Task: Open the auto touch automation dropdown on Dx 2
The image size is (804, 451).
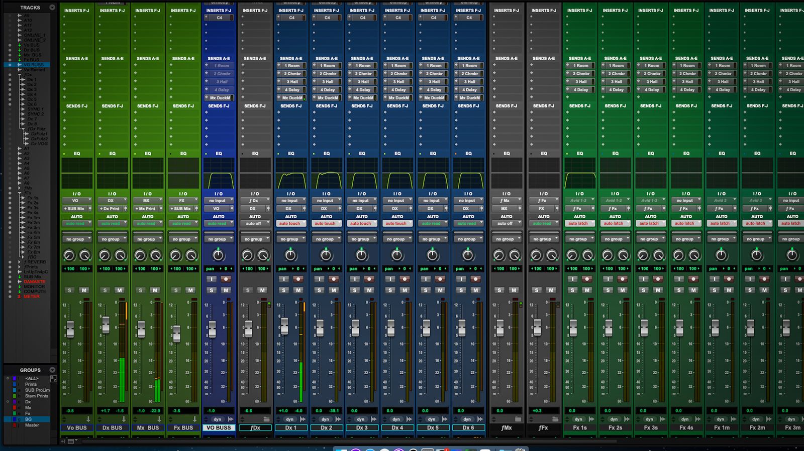Action: point(326,224)
